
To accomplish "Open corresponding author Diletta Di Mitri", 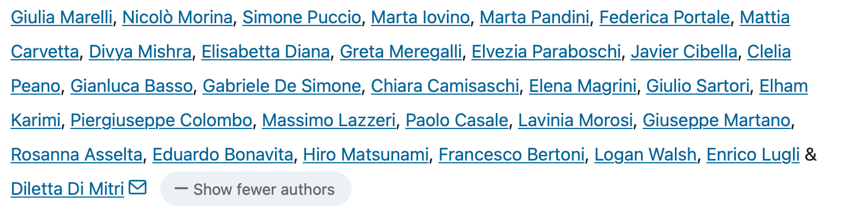I will tap(67, 189).
